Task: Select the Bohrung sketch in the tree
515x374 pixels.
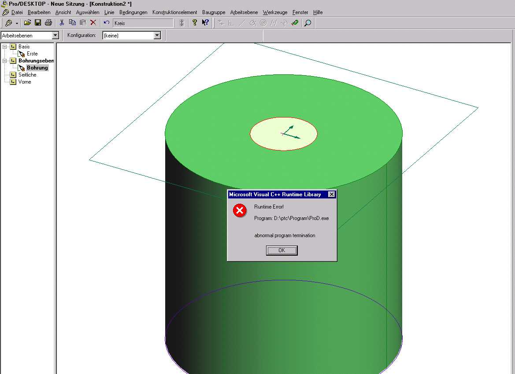Action: (x=37, y=68)
